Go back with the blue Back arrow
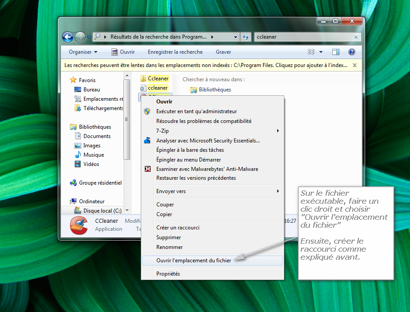The image size is (410, 312). click(68, 37)
